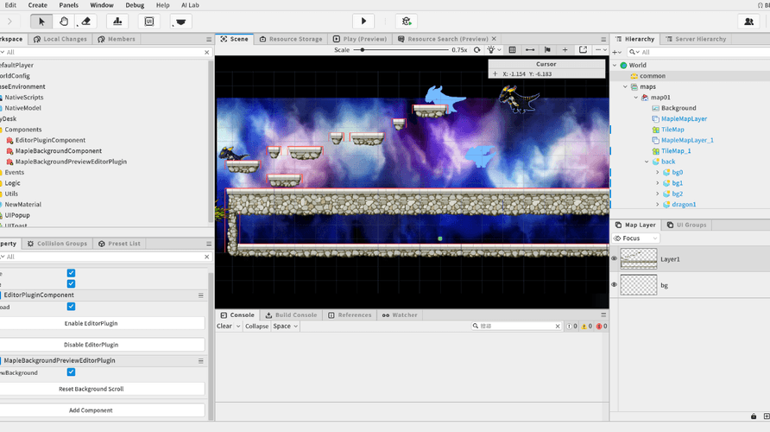Viewport: 770px width, 432px height.
Task: Open the line style dropdown in scene toolbar
Action: click(601, 49)
